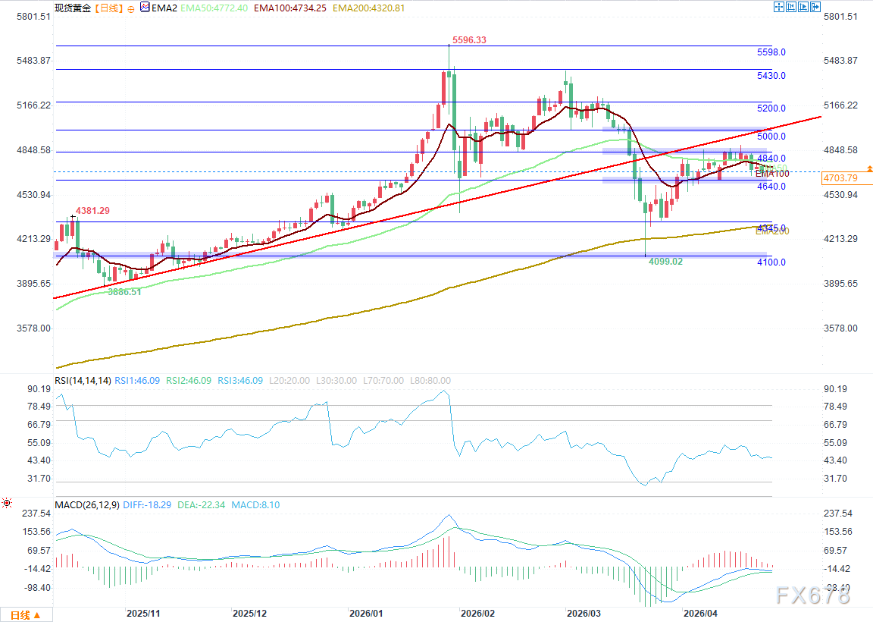Screen dimensions: 873x622
Task: Click the candlestick chart icon before EMA2
Action: click(144, 8)
